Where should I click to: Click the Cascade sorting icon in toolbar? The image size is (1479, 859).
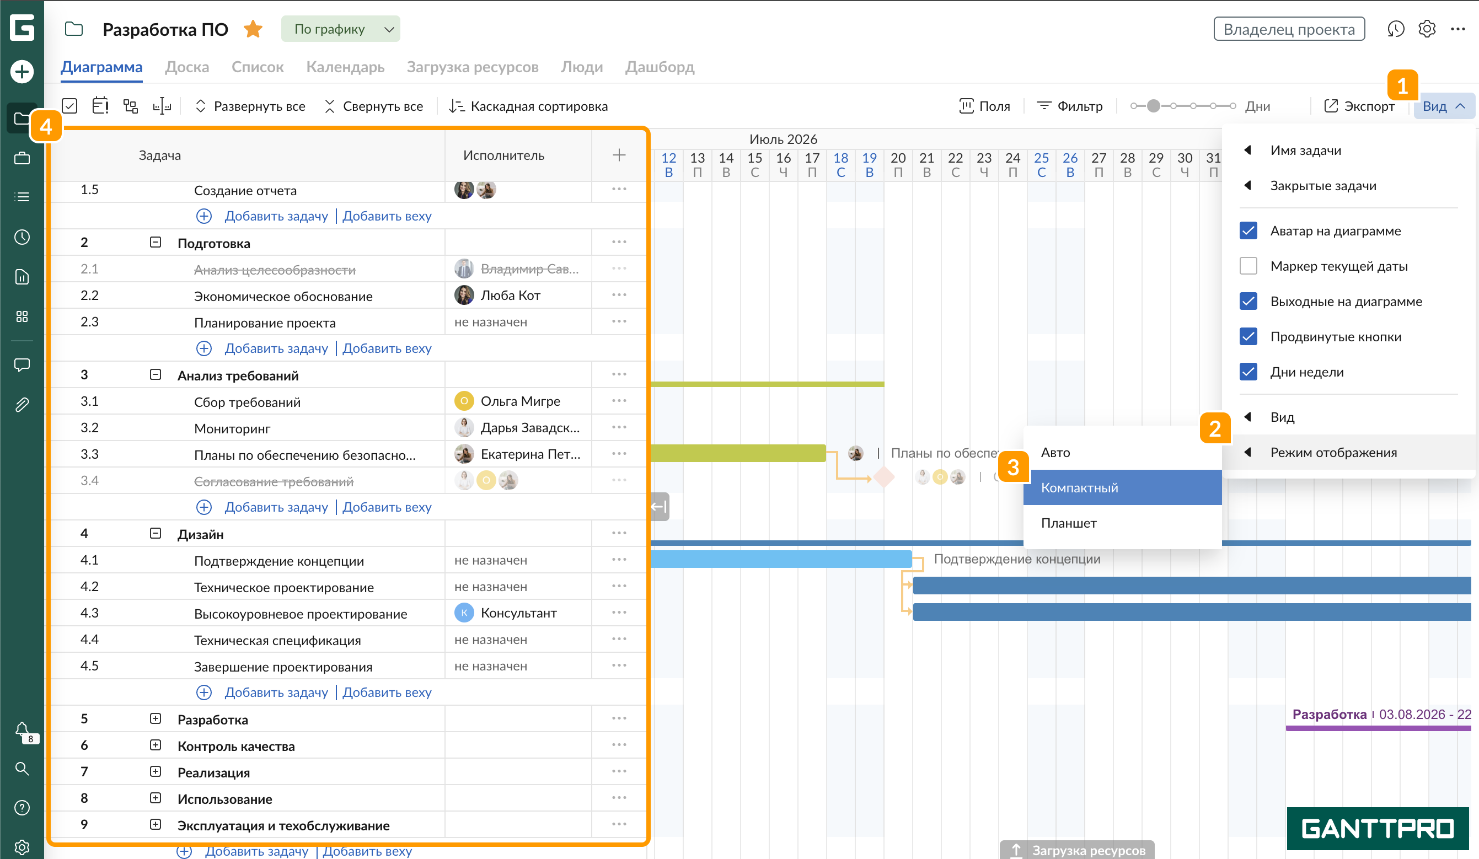point(456,106)
